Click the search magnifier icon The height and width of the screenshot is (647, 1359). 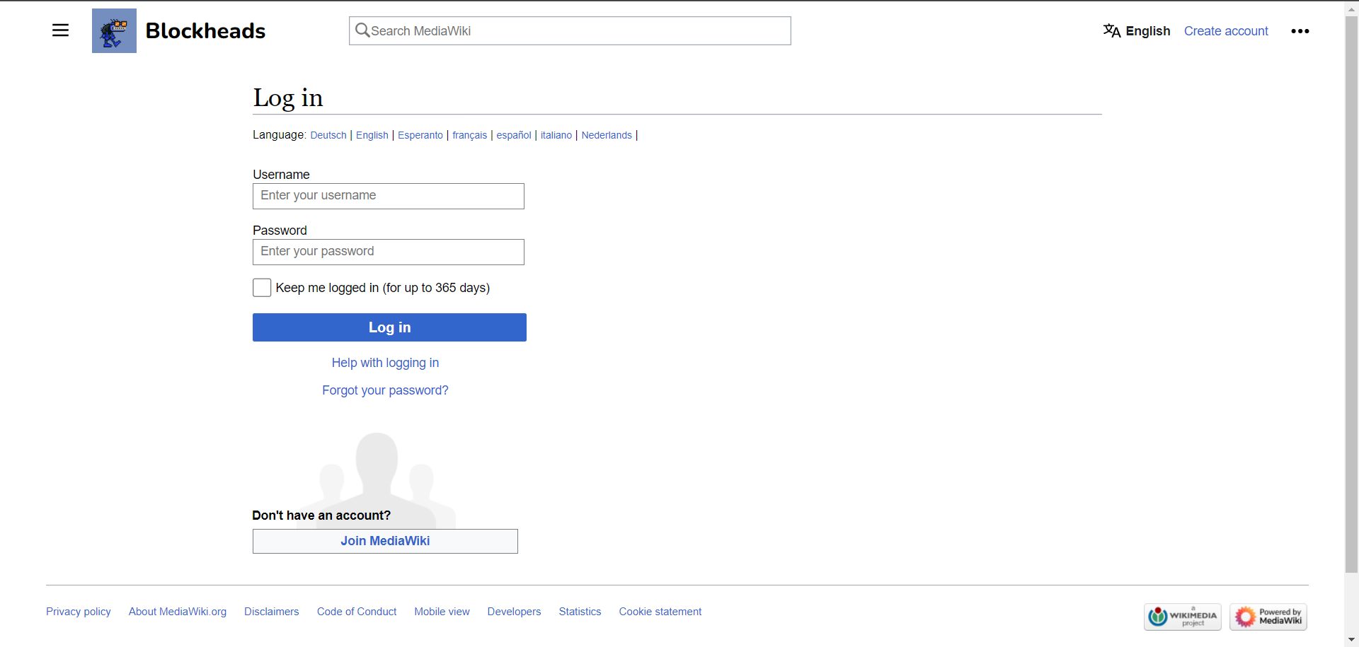[x=362, y=30]
